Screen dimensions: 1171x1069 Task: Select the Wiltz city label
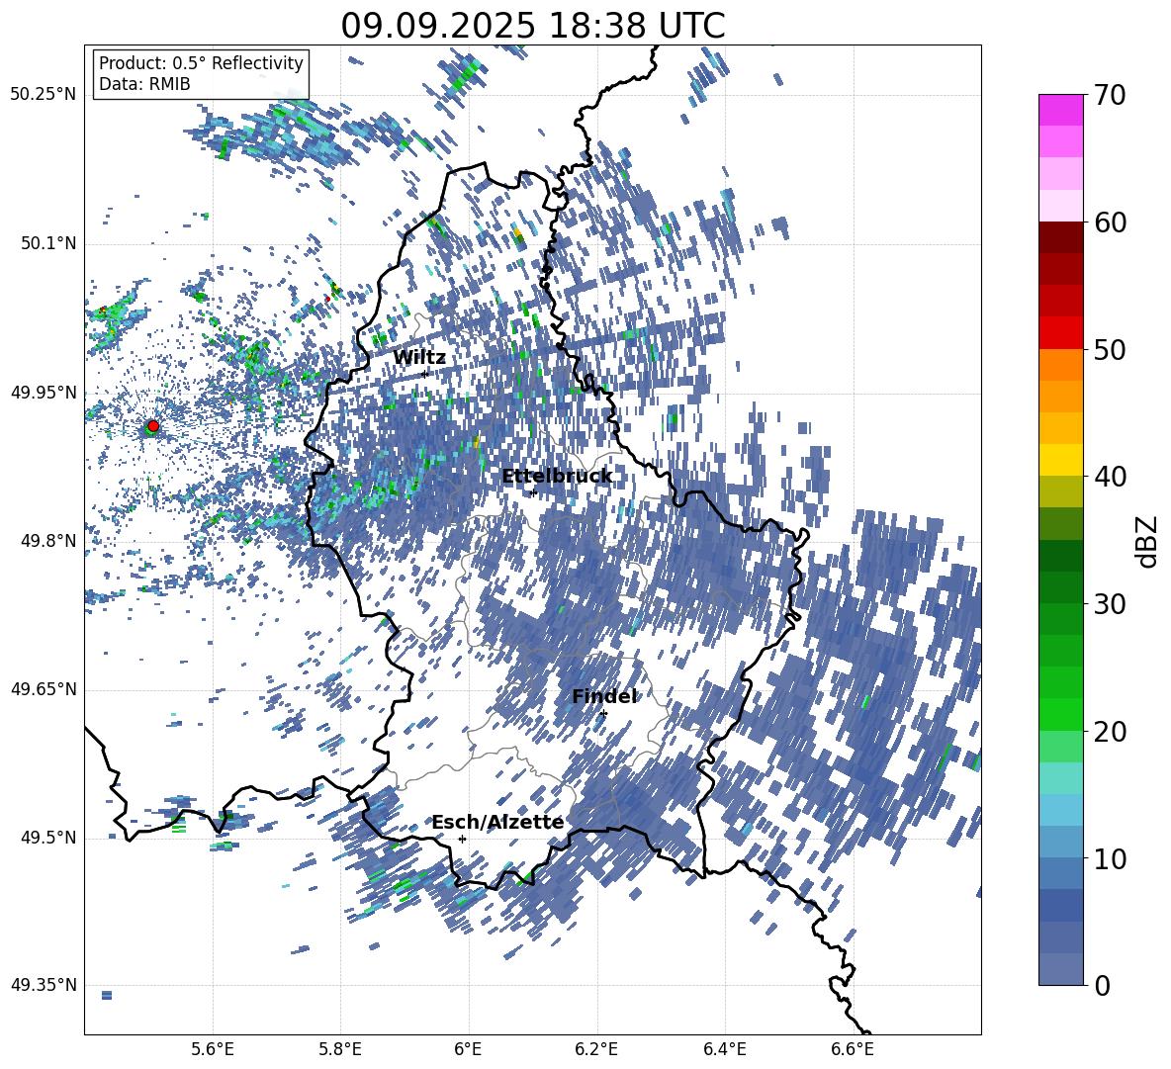coord(419,358)
